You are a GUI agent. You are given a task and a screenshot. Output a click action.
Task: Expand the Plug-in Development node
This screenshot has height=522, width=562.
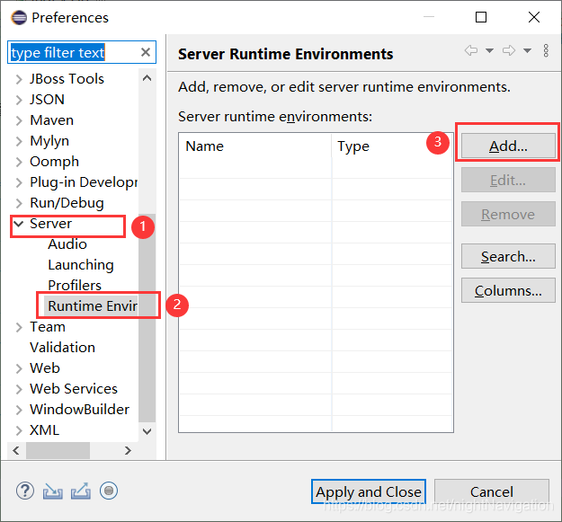click(19, 182)
